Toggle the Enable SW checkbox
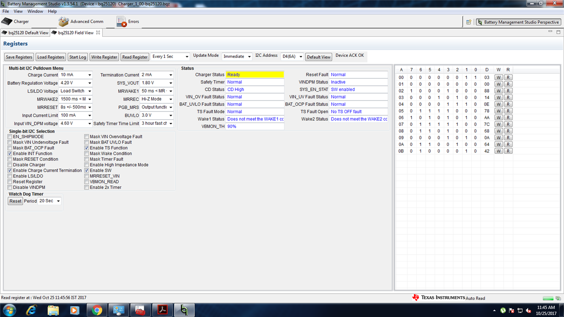Viewport: 564px width, 317px height. (87, 171)
